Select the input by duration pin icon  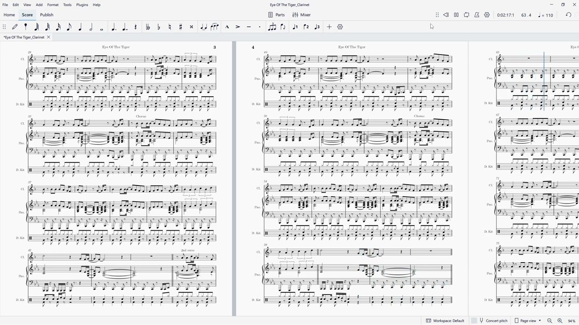tap(26, 27)
